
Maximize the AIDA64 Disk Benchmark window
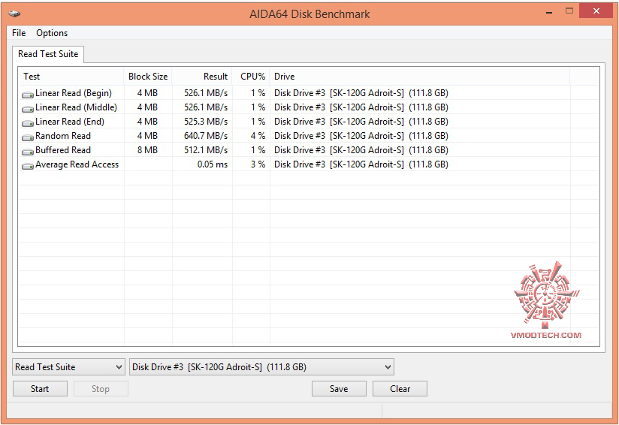(x=569, y=11)
